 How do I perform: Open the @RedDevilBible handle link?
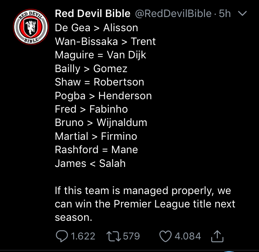click(x=172, y=14)
